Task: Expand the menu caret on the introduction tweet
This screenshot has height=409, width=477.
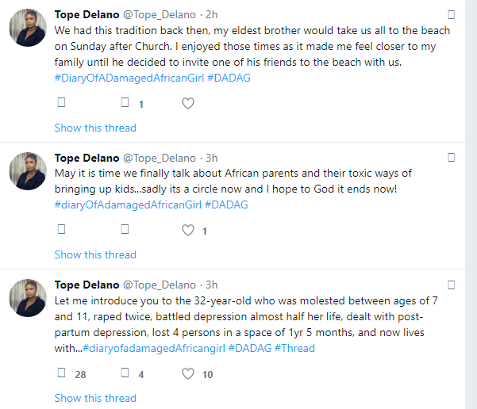Action: [x=451, y=285]
